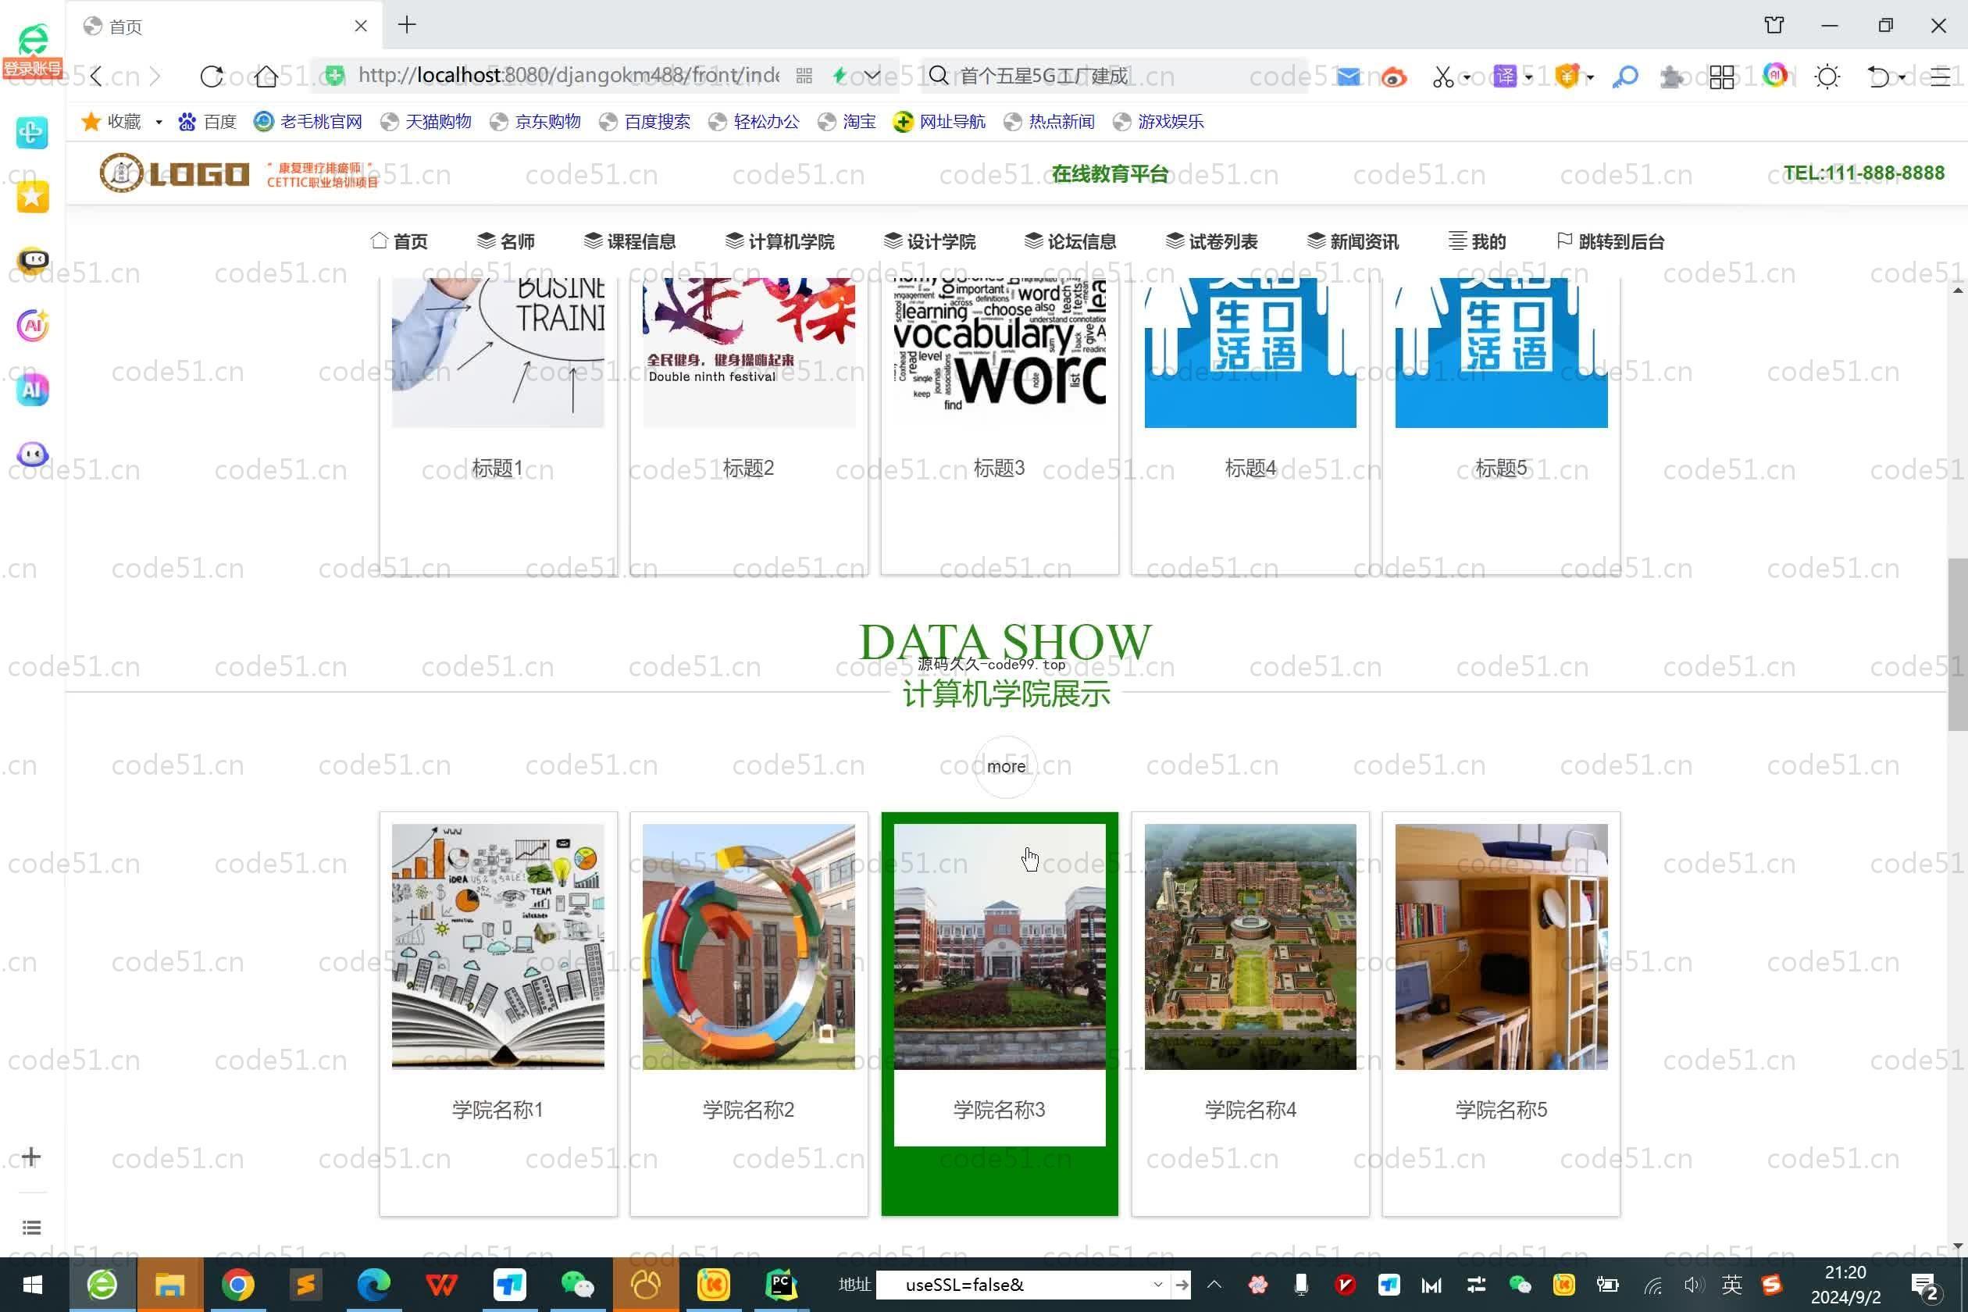The image size is (1968, 1312).
Task: Open the 天猫购物 bookmark
Action: point(426,122)
